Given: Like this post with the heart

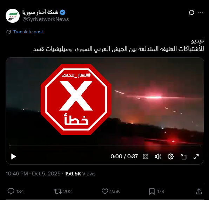Looking at the screenshot, I should pos(105,191).
